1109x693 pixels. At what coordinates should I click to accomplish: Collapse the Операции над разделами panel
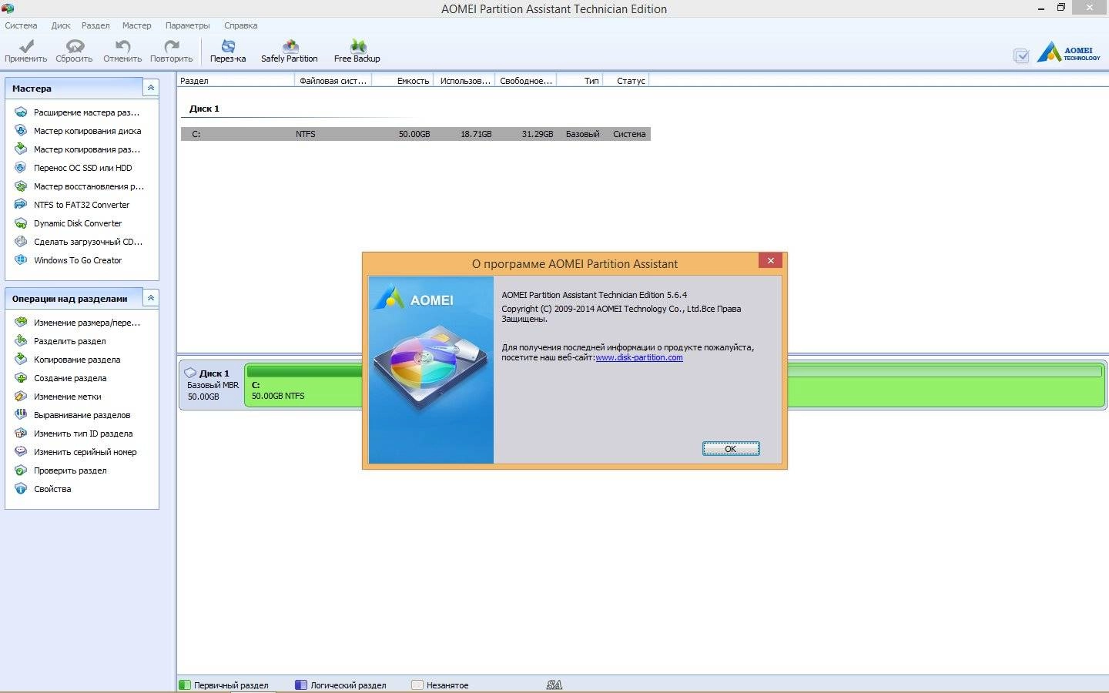151,298
